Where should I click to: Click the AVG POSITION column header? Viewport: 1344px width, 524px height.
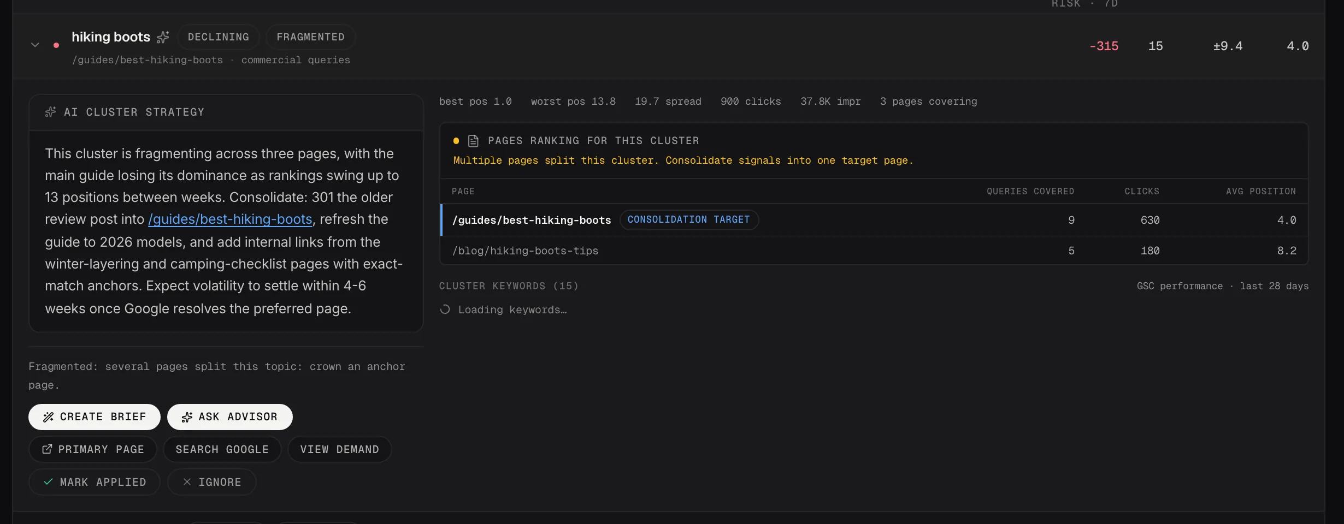click(1261, 192)
